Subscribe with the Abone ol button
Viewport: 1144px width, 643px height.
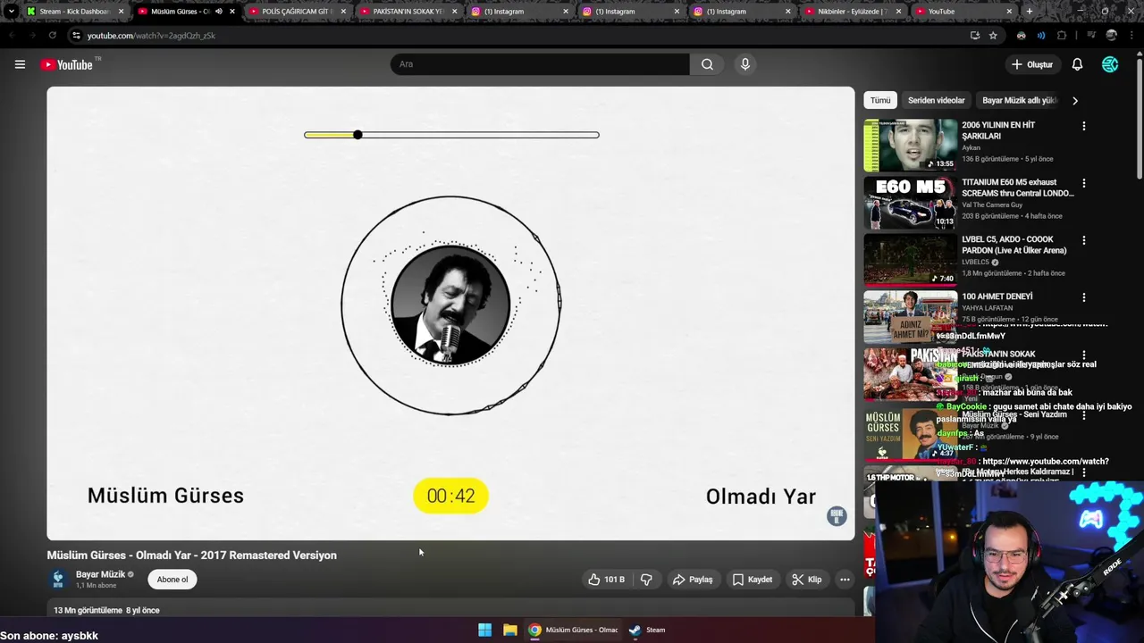[x=172, y=580]
